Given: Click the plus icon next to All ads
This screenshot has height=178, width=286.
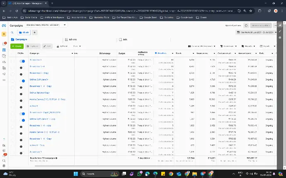Looking at the screenshot, I should coord(34,32).
